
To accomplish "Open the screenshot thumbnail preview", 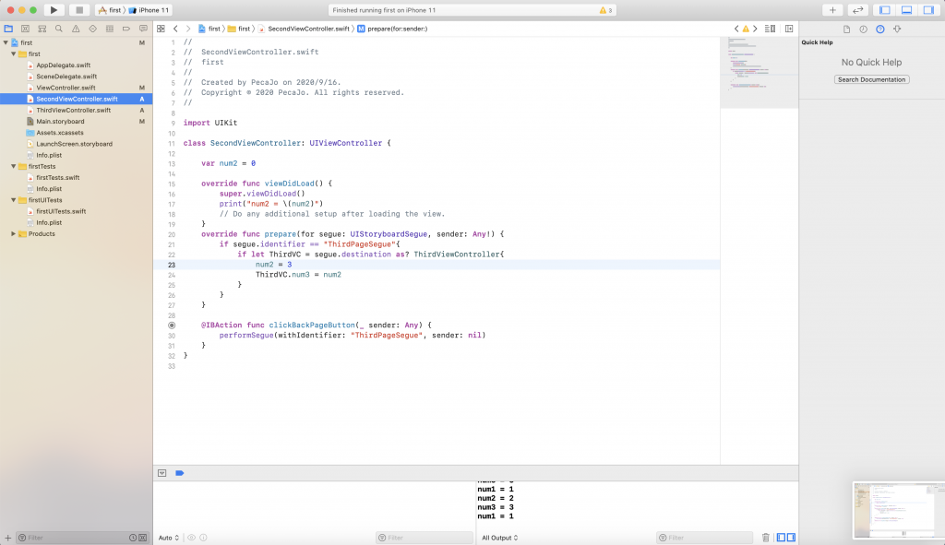I will tap(898, 511).
